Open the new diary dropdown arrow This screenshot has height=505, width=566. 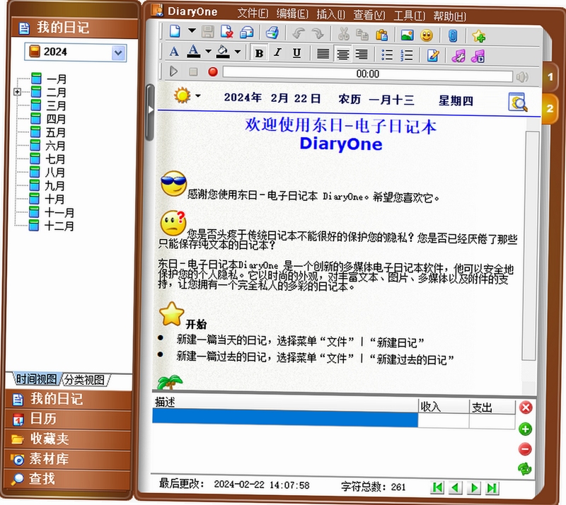click(192, 30)
